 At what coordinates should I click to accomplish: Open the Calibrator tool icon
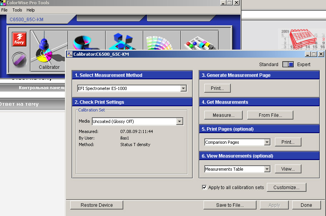pos(49,51)
